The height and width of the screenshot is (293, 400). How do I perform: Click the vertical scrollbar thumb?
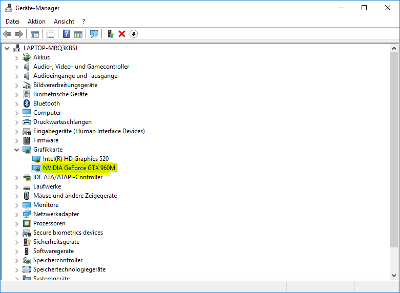point(394,150)
